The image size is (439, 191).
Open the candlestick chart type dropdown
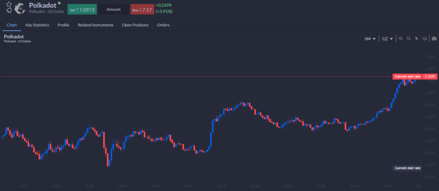point(388,39)
